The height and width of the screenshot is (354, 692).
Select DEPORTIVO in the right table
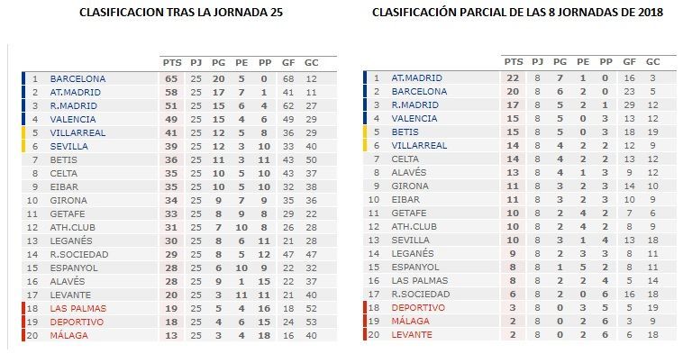(x=418, y=308)
